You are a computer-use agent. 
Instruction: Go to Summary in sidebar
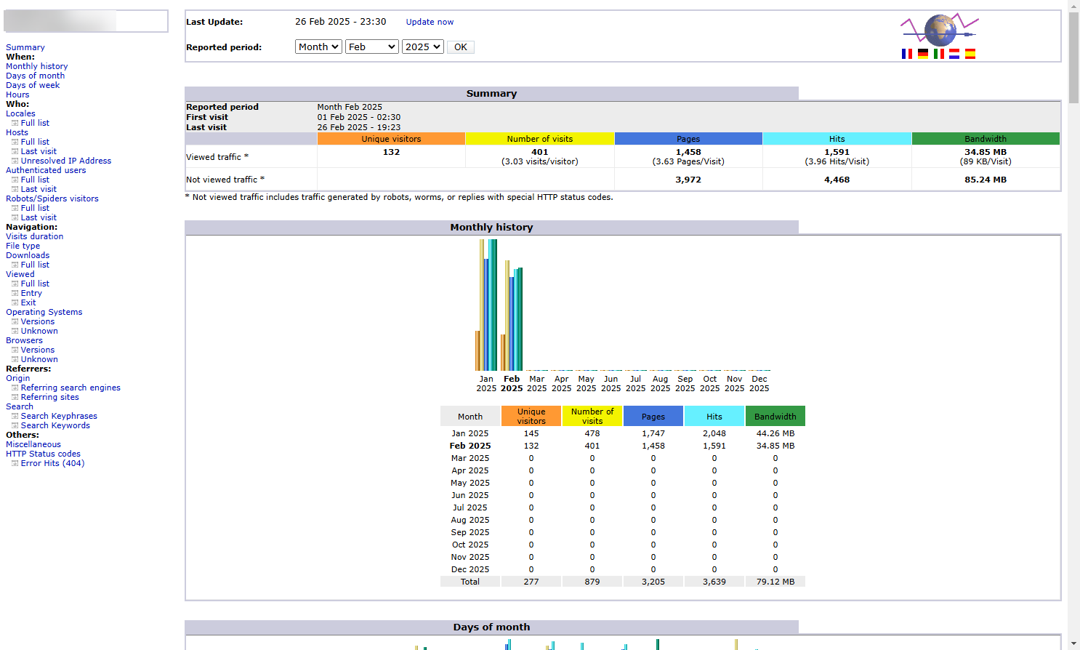[25, 47]
